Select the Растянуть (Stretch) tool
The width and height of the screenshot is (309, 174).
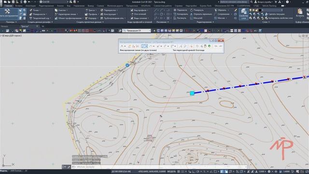[180, 18]
